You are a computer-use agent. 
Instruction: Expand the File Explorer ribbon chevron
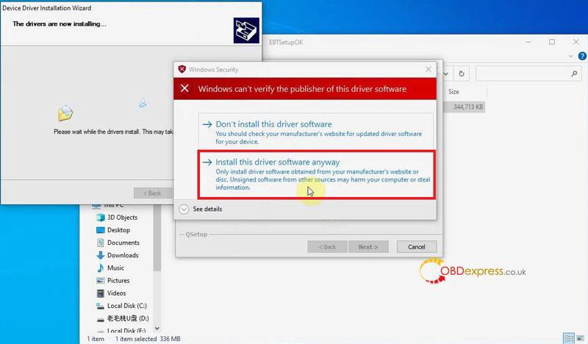[x=571, y=56]
